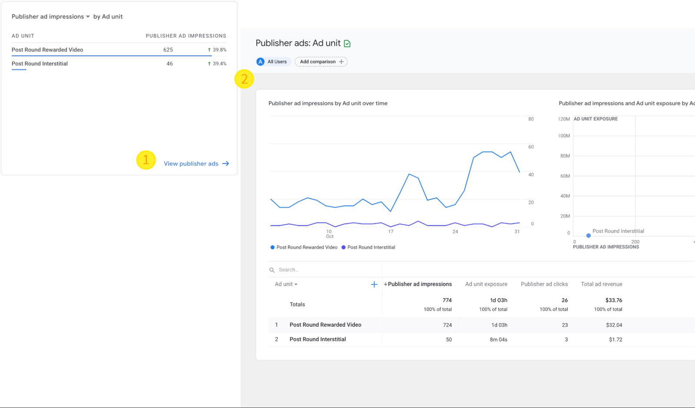Click the View publisher ads link
This screenshot has width=695, height=408.
pyautogui.click(x=191, y=164)
